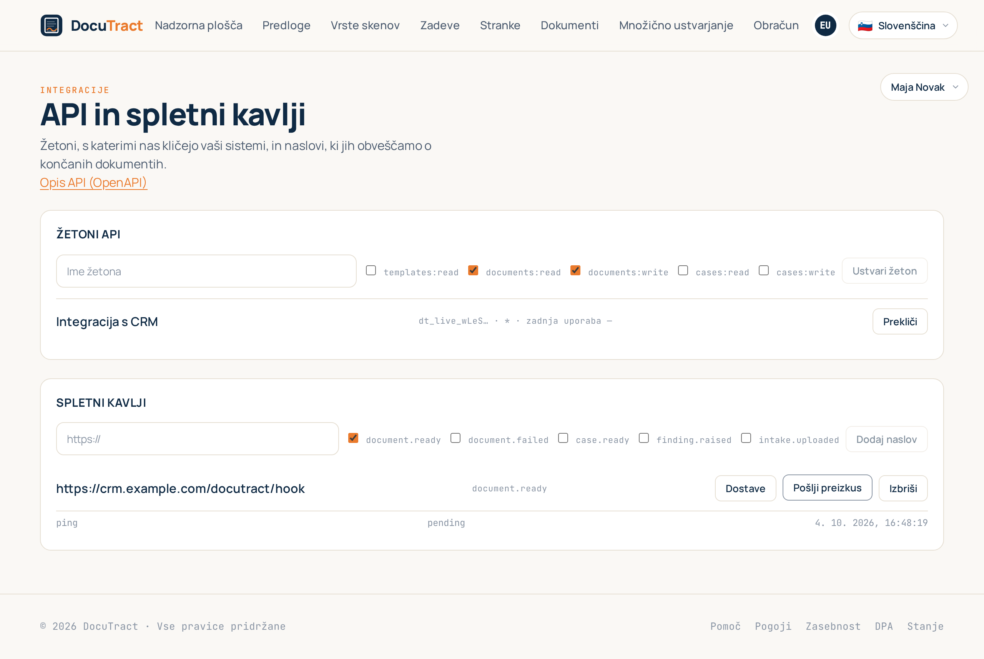This screenshot has height=659, width=984.
Task: Enable the templates:read scope checkbox
Action: 371,270
